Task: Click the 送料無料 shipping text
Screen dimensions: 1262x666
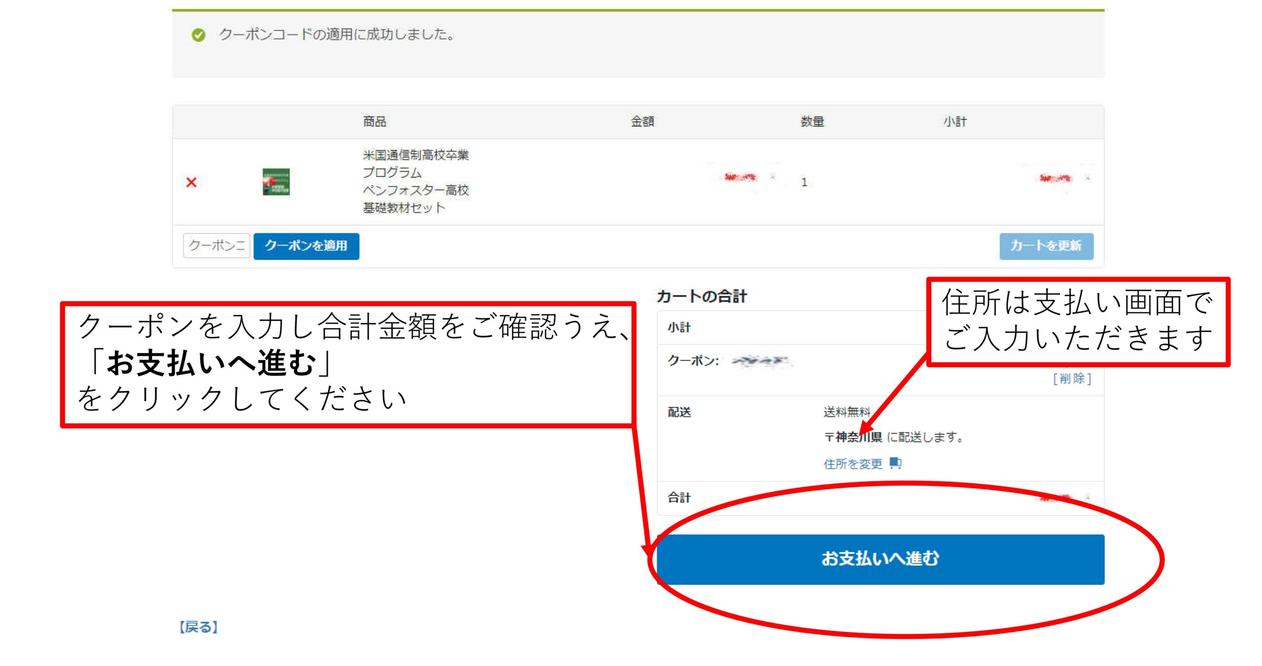Action: 846,411
